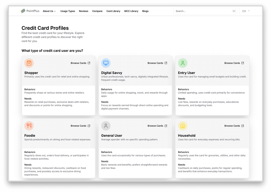The width and height of the screenshot is (271, 192).
Task: Open the EN language selector
Action: pyautogui.click(x=246, y=11)
